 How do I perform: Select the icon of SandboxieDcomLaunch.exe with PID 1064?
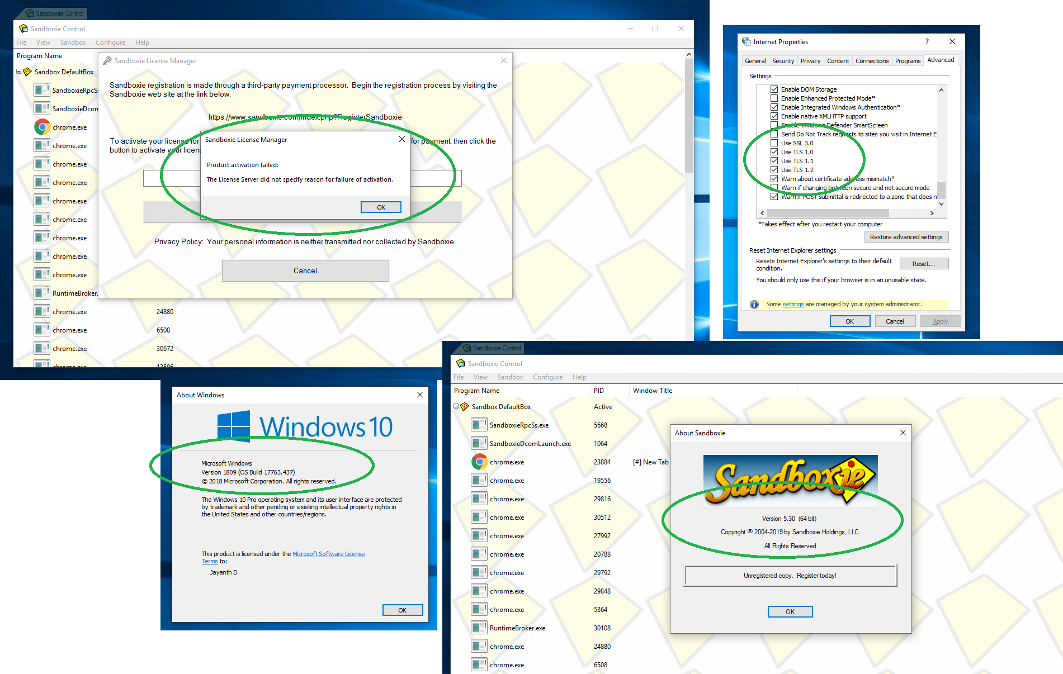[479, 443]
